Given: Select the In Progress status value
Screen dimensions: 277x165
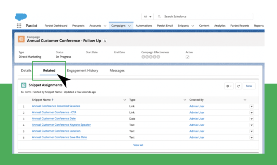Looking at the screenshot, I should pos(64,57).
